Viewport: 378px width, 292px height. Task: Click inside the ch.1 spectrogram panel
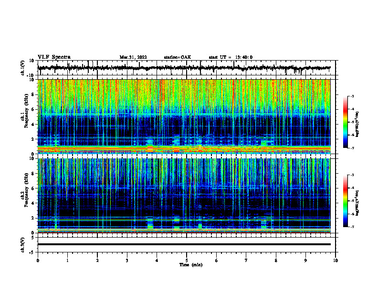tap(184, 116)
